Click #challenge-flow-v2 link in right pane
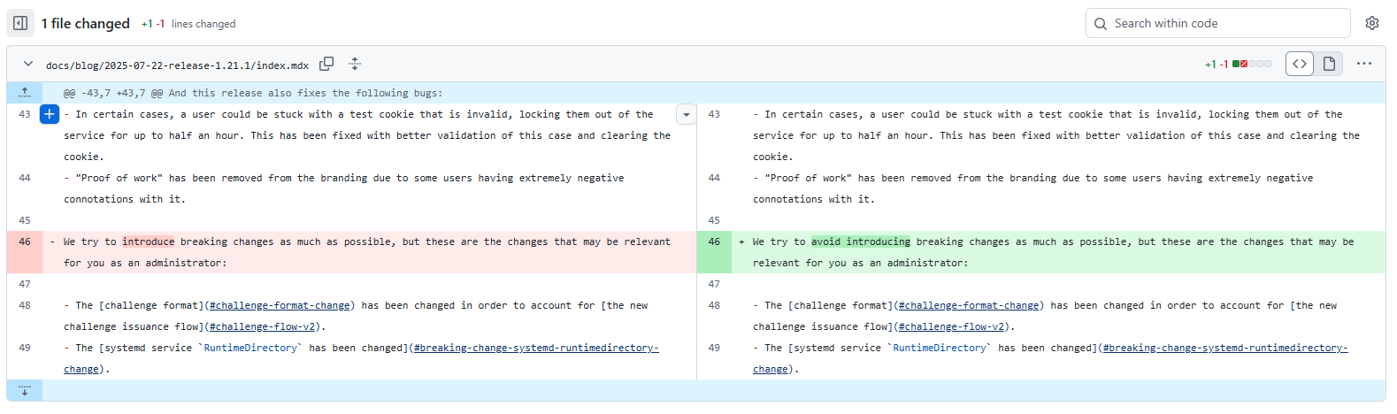The image size is (1397, 414). tap(951, 326)
